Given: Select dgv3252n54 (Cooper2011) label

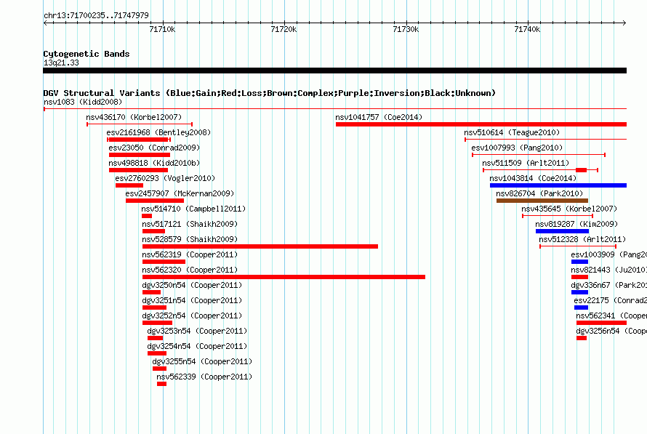Looking at the screenshot, I should click(192, 316).
